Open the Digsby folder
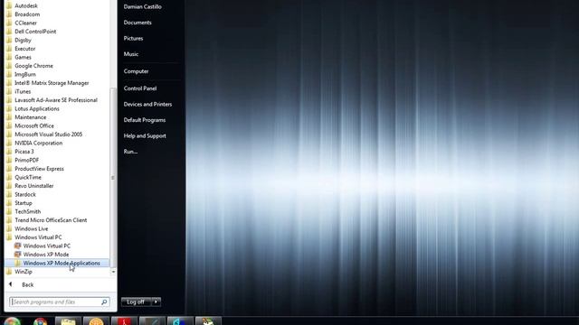This screenshot has width=579, height=325. [x=23, y=40]
